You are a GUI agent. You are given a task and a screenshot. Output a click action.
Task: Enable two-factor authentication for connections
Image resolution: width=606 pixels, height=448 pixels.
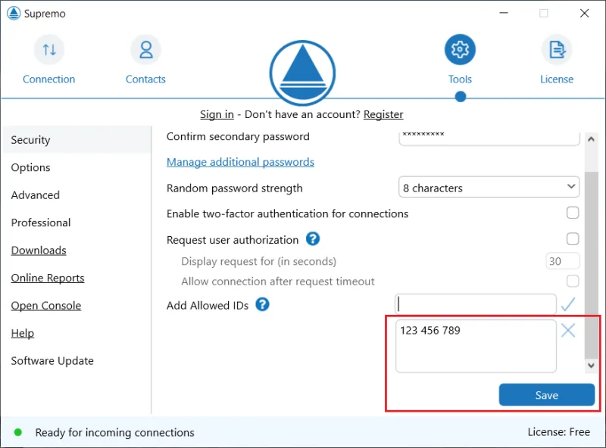point(573,213)
